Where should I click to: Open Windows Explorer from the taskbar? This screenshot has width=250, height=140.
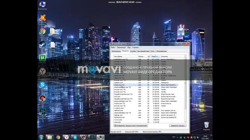click(x=50, y=137)
